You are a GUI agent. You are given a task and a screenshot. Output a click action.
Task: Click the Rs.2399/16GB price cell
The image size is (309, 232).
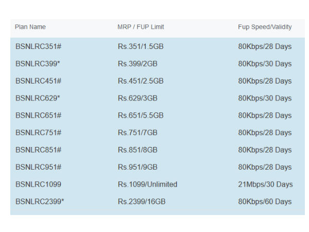[142, 202]
